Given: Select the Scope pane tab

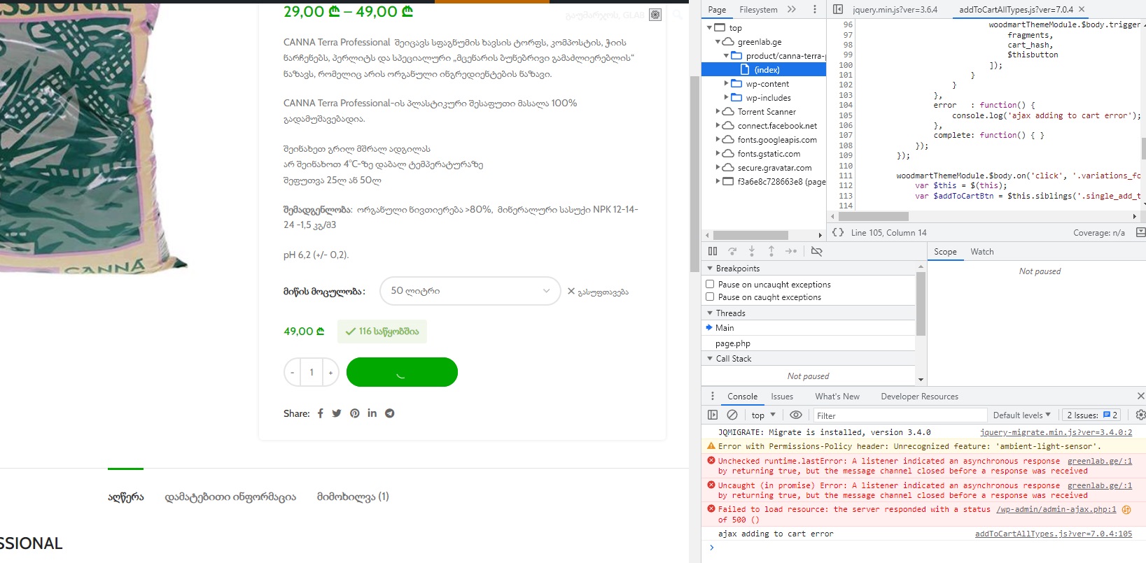Looking at the screenshot, I should pyautogui.click(x=945, y=252).
